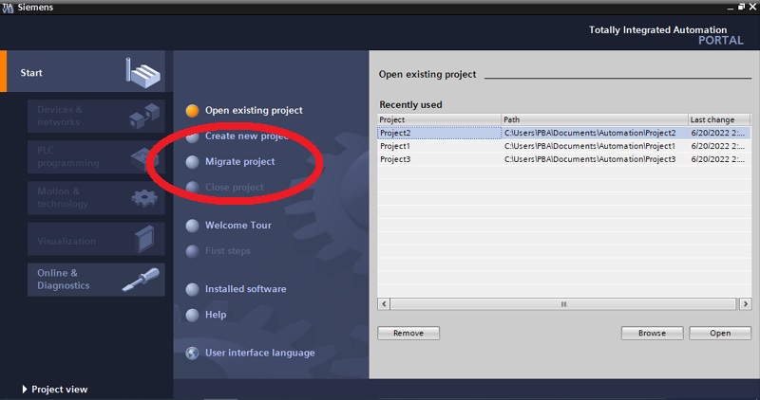Sort by the Last change column header
This screenshot has height=400, width=760.
click(719, 119)
